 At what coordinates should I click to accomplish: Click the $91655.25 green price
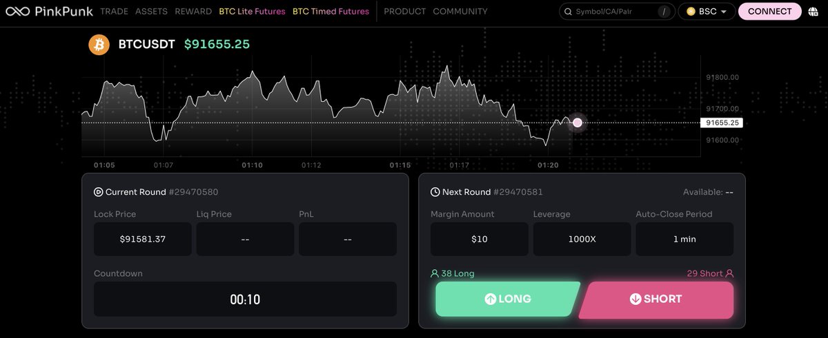tap(217, 45)
